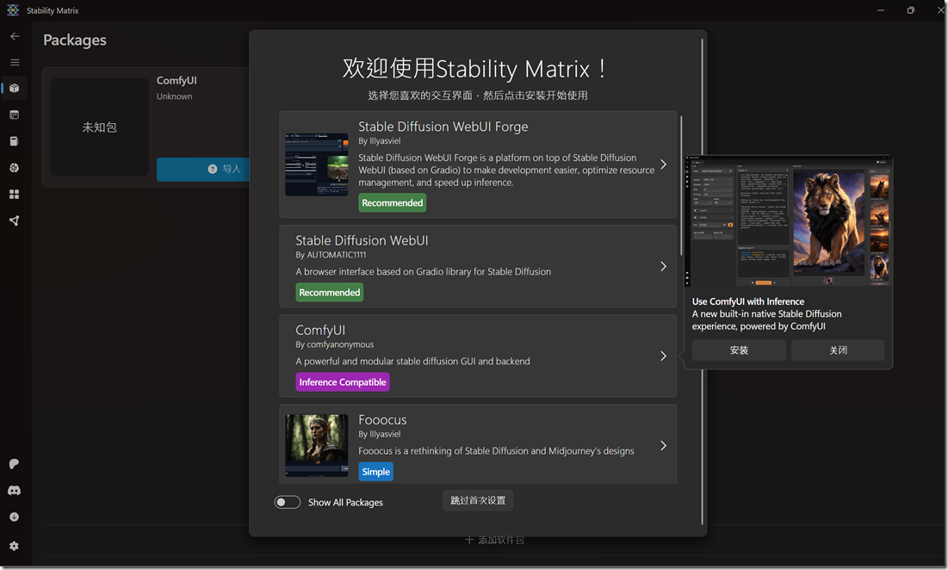Click the Simple badge under Fooocus

pyautogui.click(x=375, y=472)
